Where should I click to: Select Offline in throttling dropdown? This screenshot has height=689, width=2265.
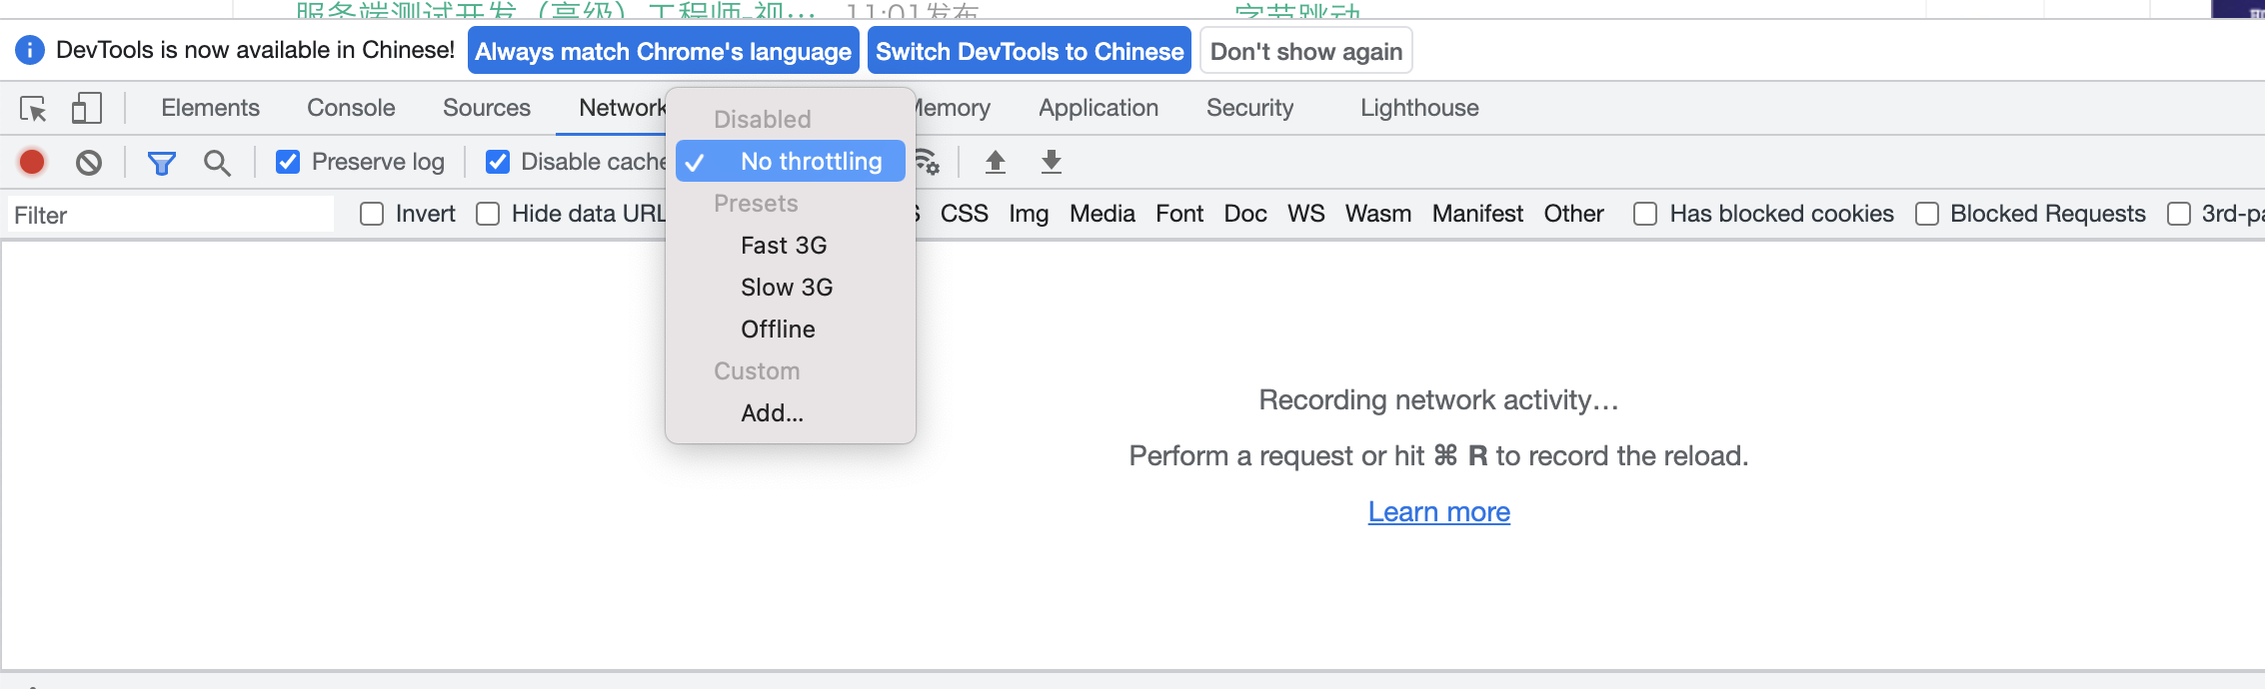[x=778, y=330]
